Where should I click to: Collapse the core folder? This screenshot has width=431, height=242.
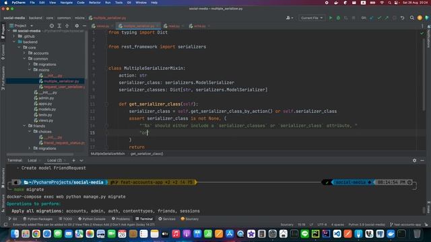click(20, 48)
